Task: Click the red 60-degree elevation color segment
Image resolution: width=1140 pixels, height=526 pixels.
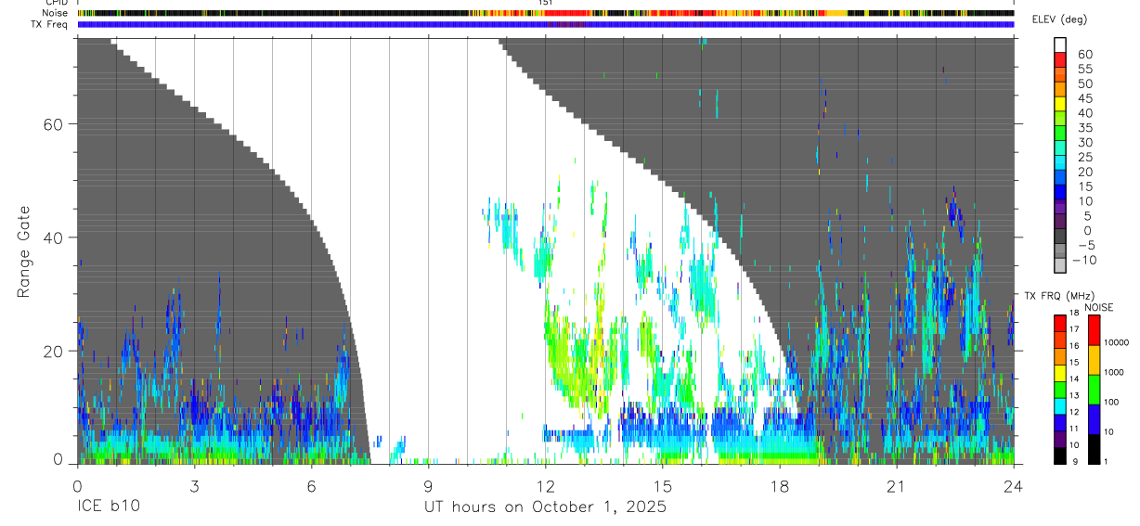Action: click(x=1060, y=58)
